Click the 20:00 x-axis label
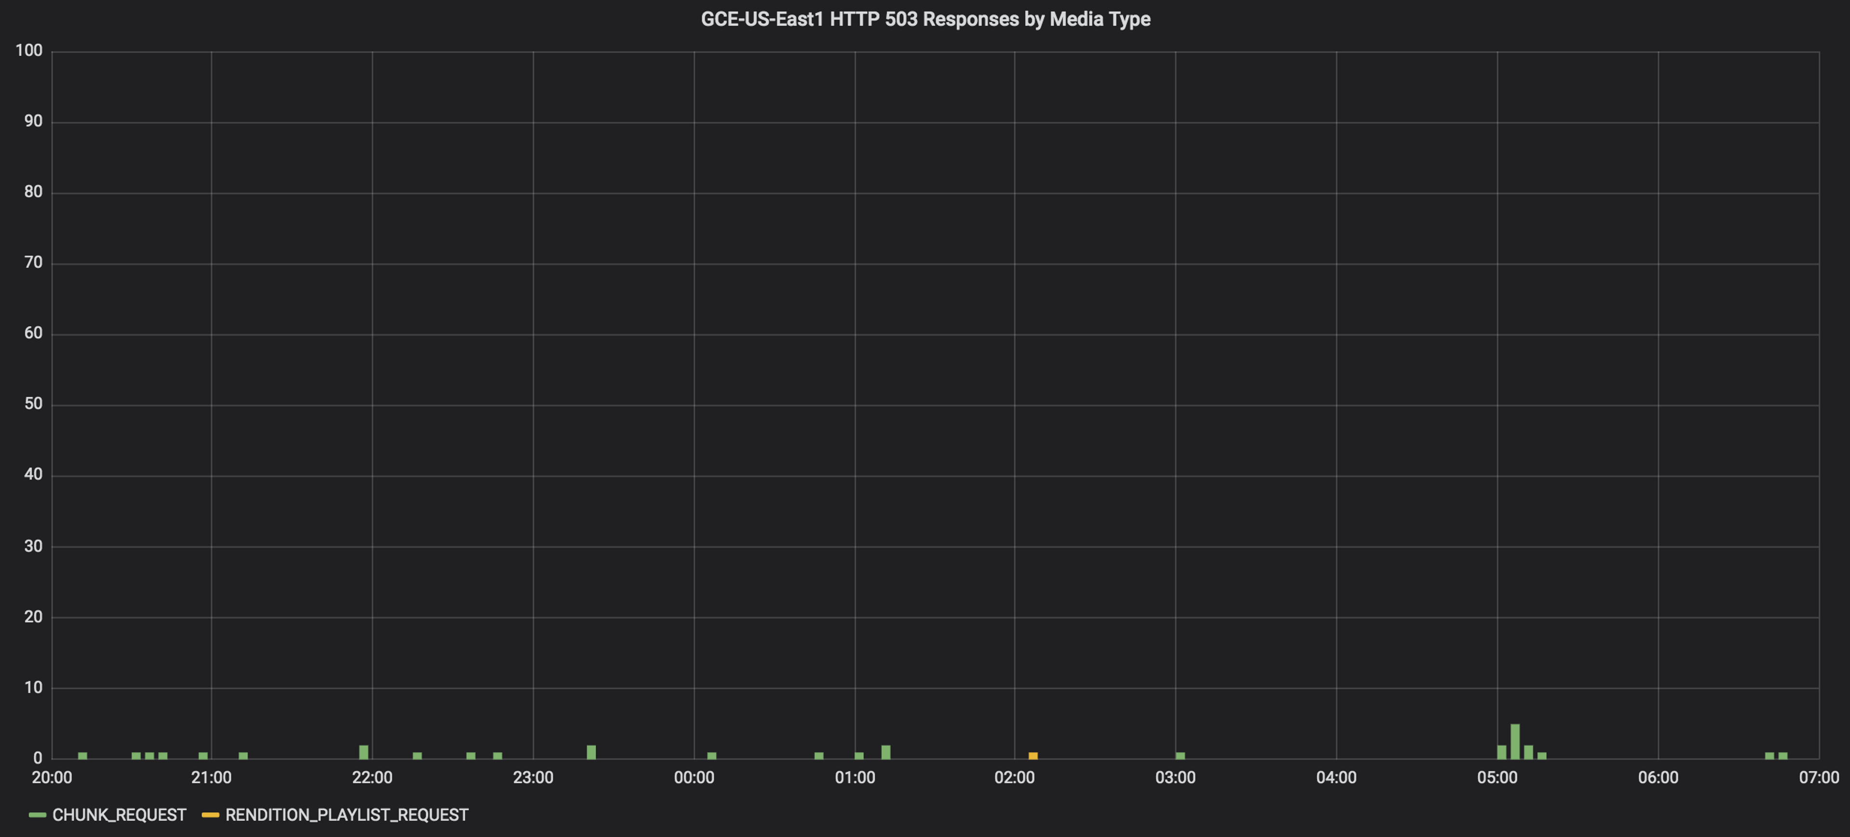This screenshot has height=837, width=1850. pyautogui.click(x=52, y=778)
